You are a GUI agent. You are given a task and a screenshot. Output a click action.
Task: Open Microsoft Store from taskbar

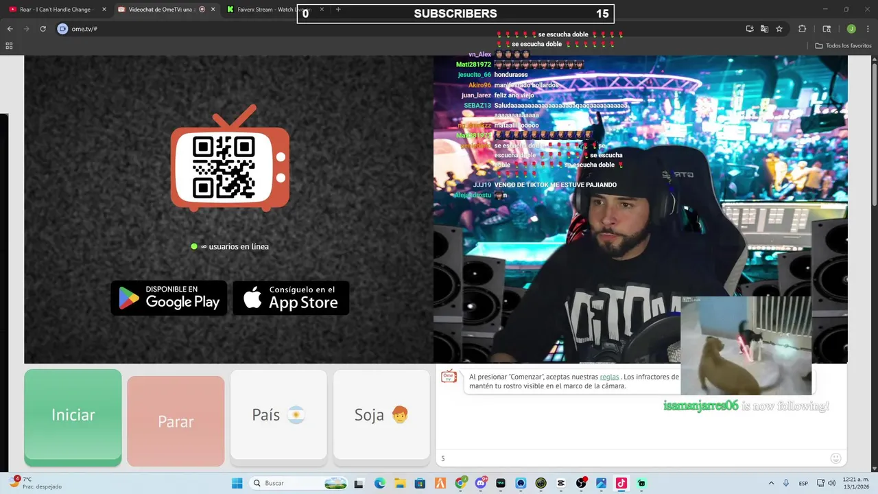420,483
